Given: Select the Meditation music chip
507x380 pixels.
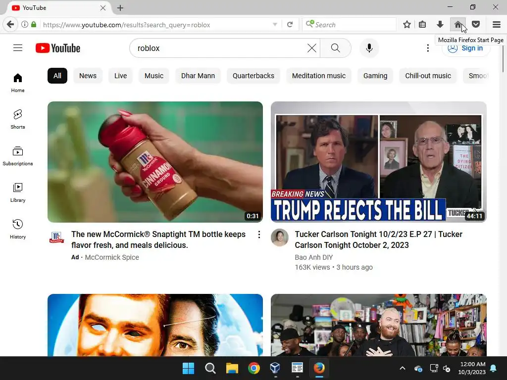Looking at the screenshot, I should tap(319, 76).
